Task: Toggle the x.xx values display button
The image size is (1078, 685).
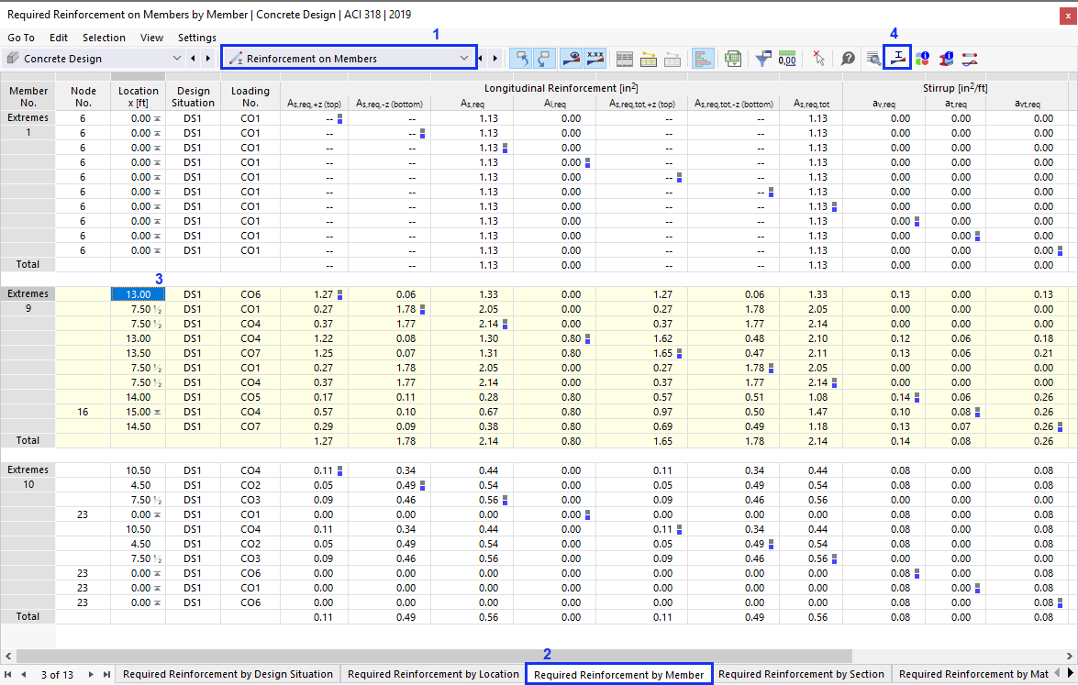Action: click(x=595, y=58)
